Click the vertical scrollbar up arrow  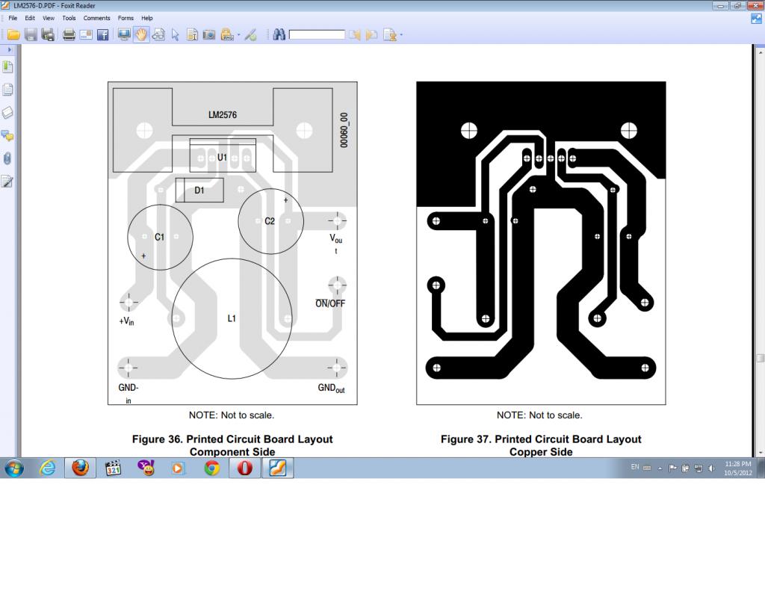[760, 51]
